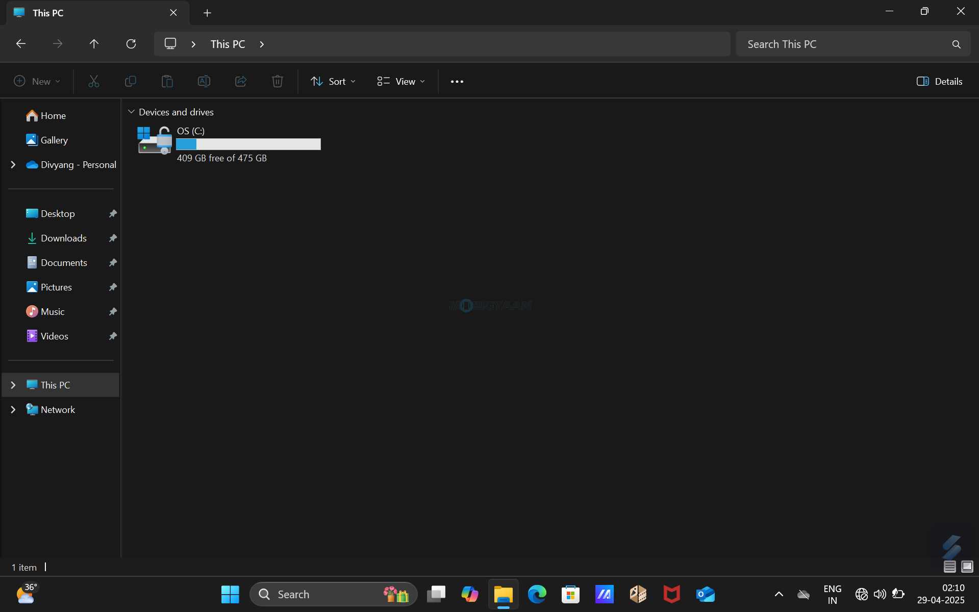979x612 pixels.
Task: Open the Sort dropdown
Action: coord(333,81)
